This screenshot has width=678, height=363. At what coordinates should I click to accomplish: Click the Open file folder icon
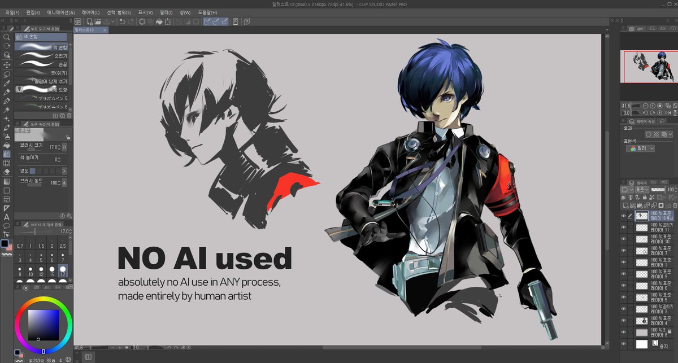click(97, 21)
